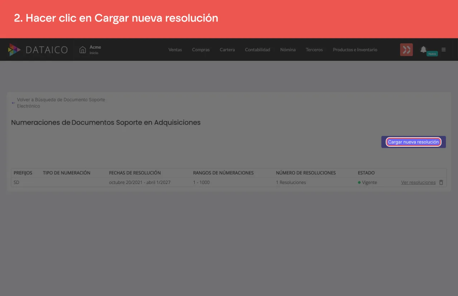Click FECHAS DE RESOLUCIÓN column header

tap(135, 173)
